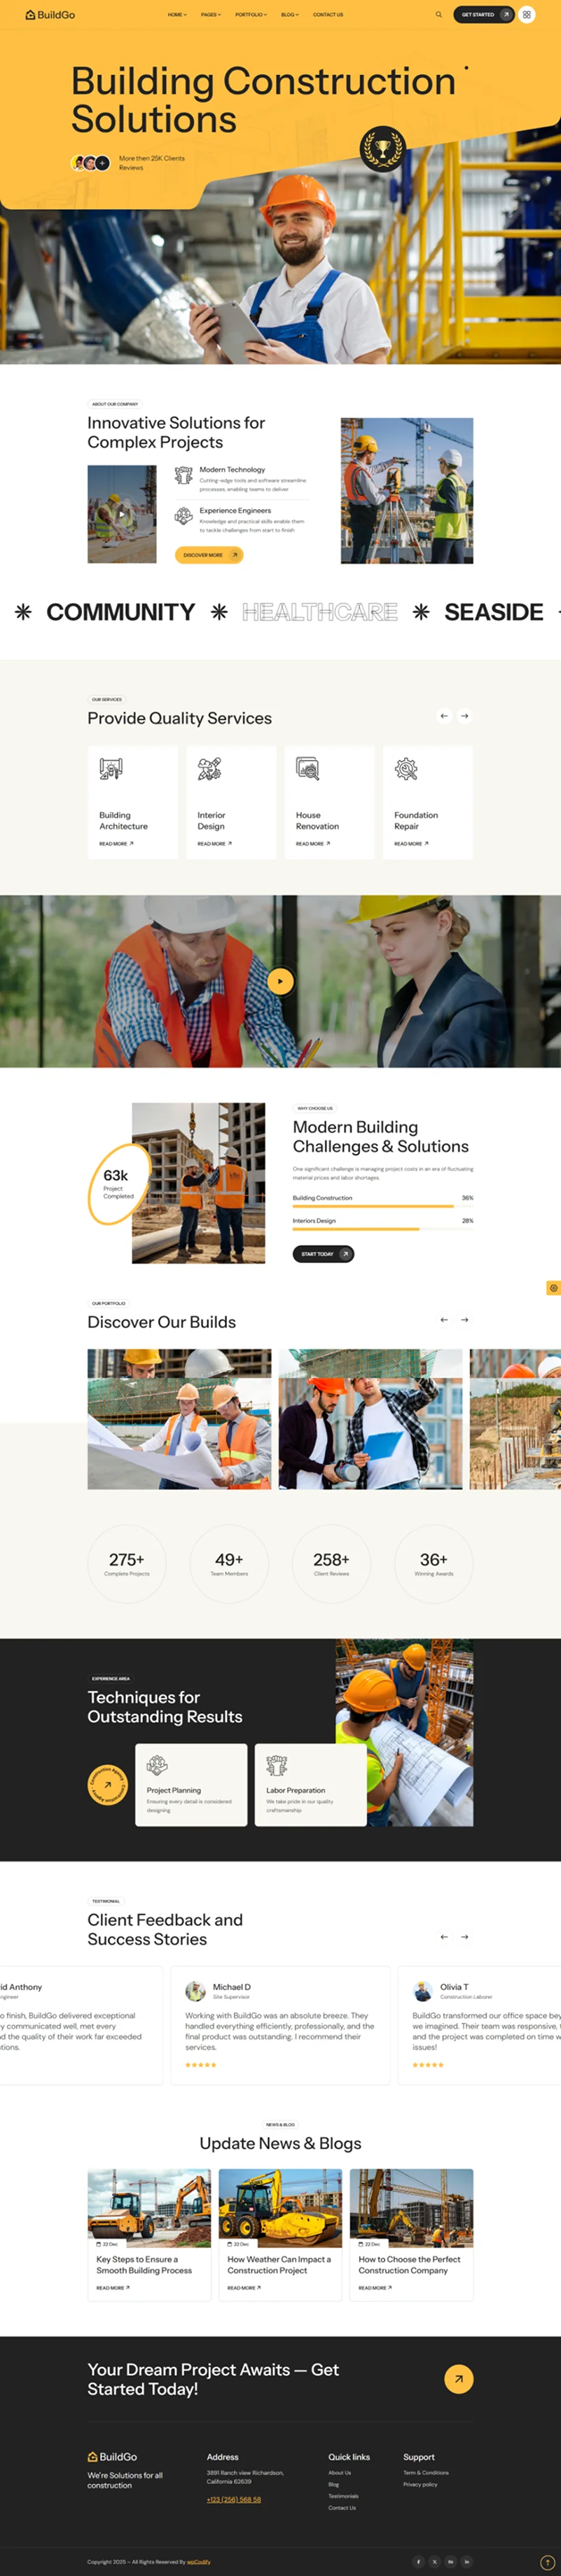The height and width of the screenshot is (2576, 561).
Task: Click the Start Today button
Action: [324, 1254]
